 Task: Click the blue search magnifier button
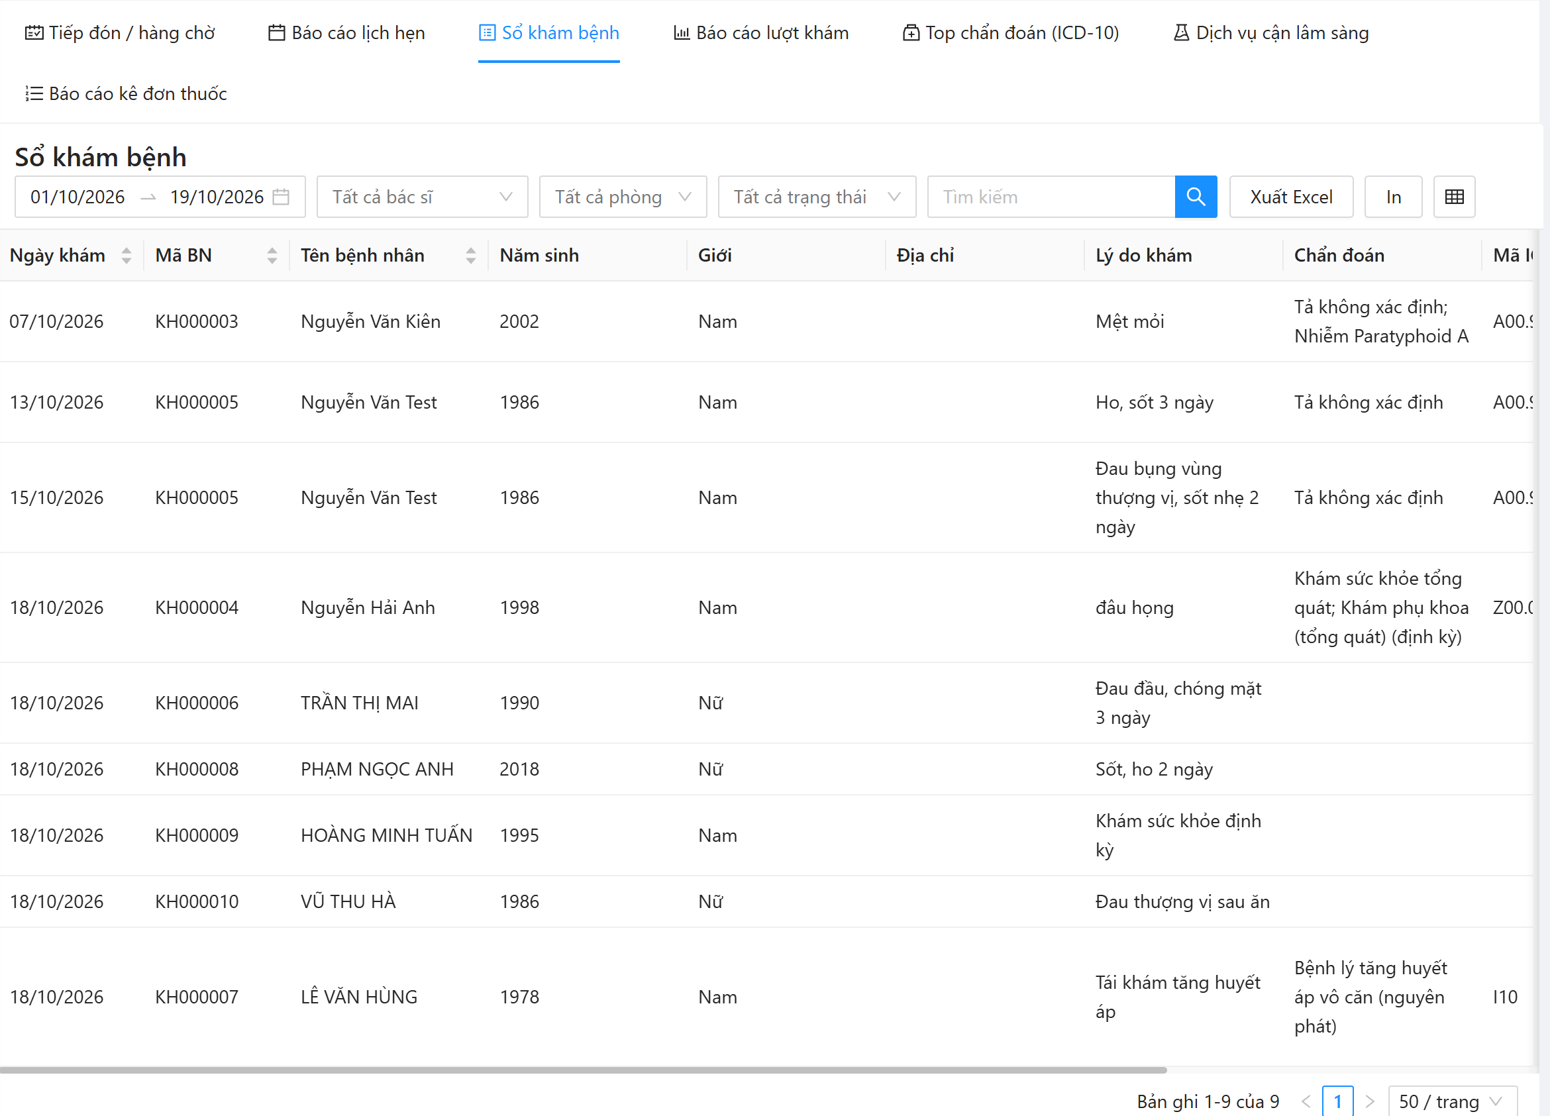pos(1196,197)
